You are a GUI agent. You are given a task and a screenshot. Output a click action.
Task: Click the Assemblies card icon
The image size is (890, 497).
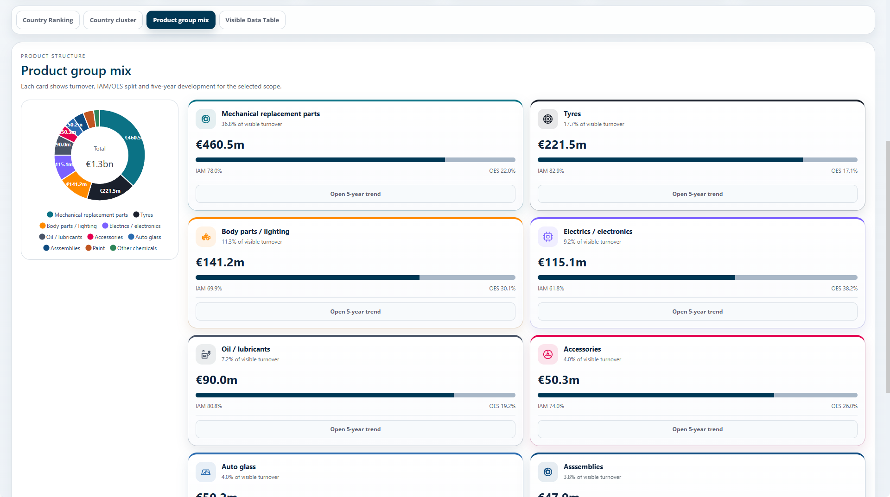click(548, 472)
